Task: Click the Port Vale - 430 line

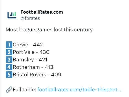Action: coord(31,52)
